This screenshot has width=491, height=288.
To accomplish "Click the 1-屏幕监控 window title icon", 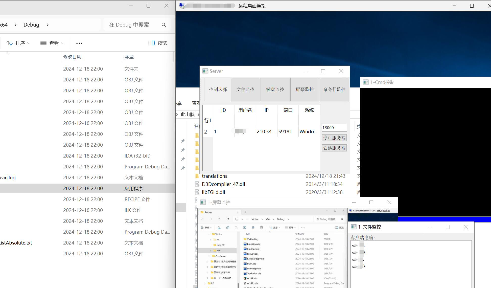I will coord(203,202).
